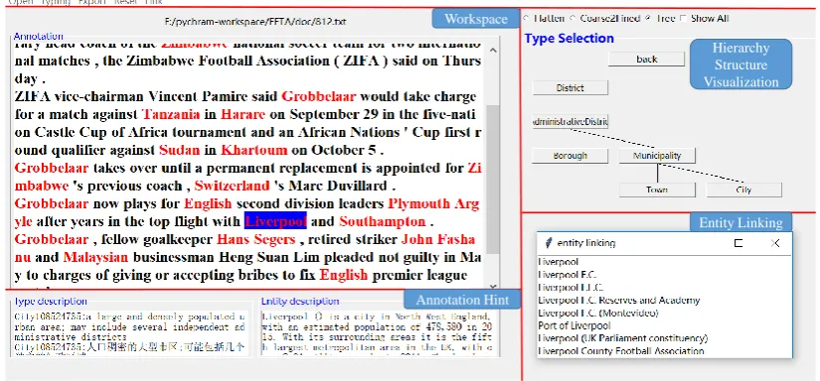Click the 'Annotation' frame label
820x381 pixels.
click(x=38, y=36)
